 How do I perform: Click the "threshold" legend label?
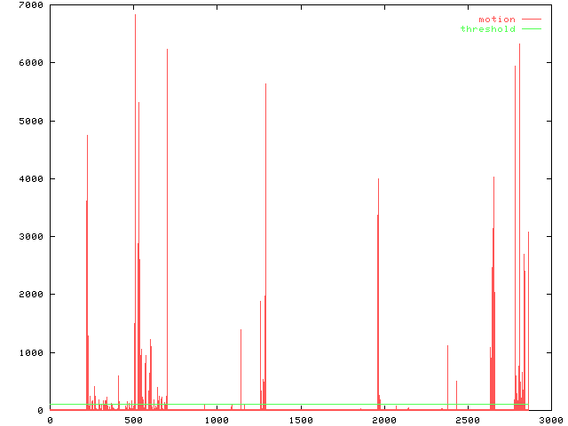click(487, 29)
